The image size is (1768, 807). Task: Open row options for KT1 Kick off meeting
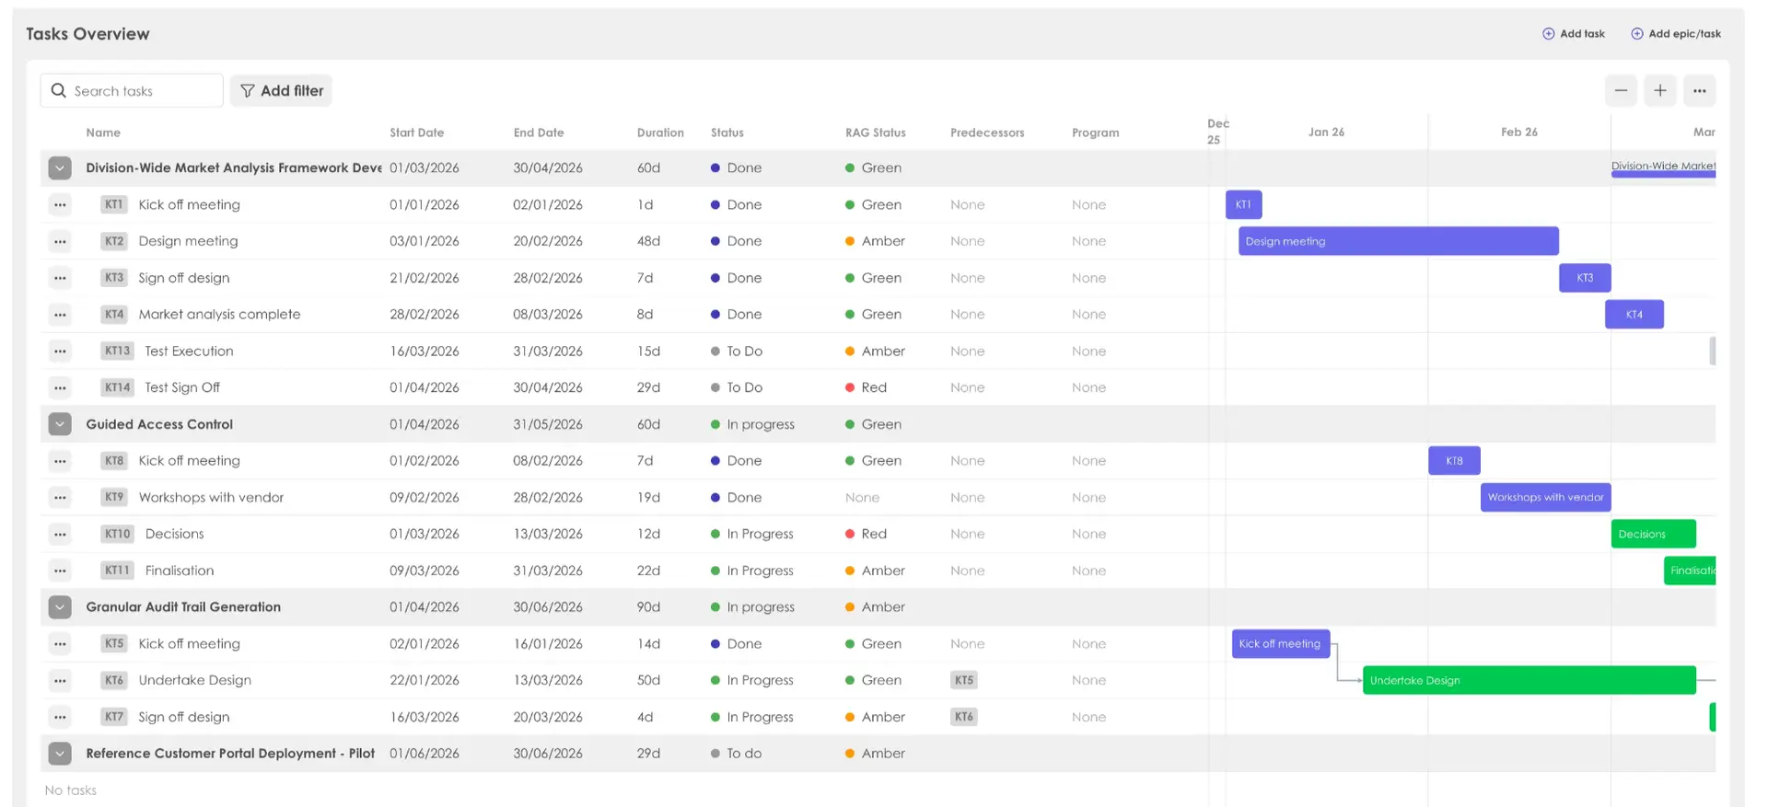(x=60, y=205)
